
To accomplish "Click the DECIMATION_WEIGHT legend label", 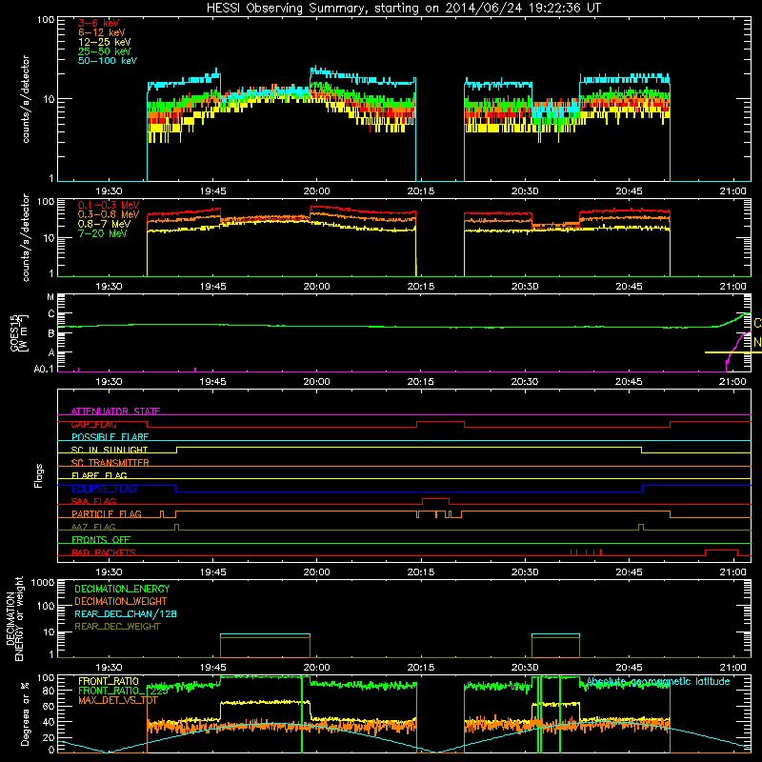I will click(121, 601).
